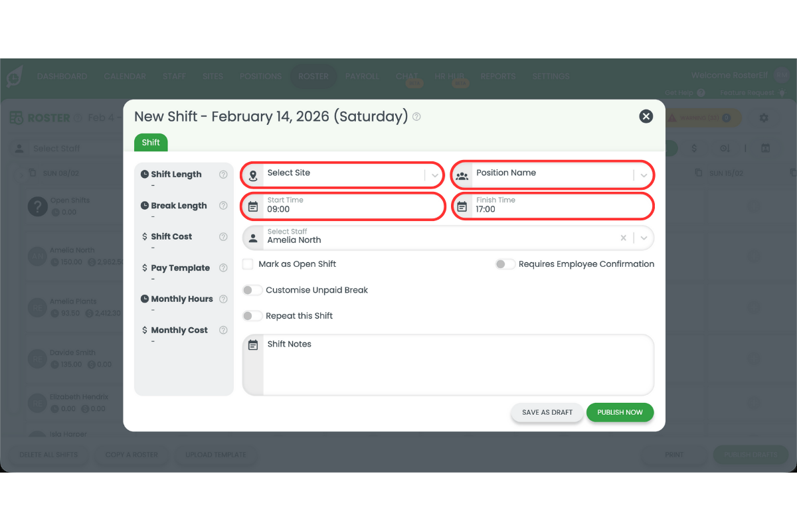Enable Requires Employee Confirmation toggle
This screenshot has height=531, width=797.
click(x=505, y=264)
